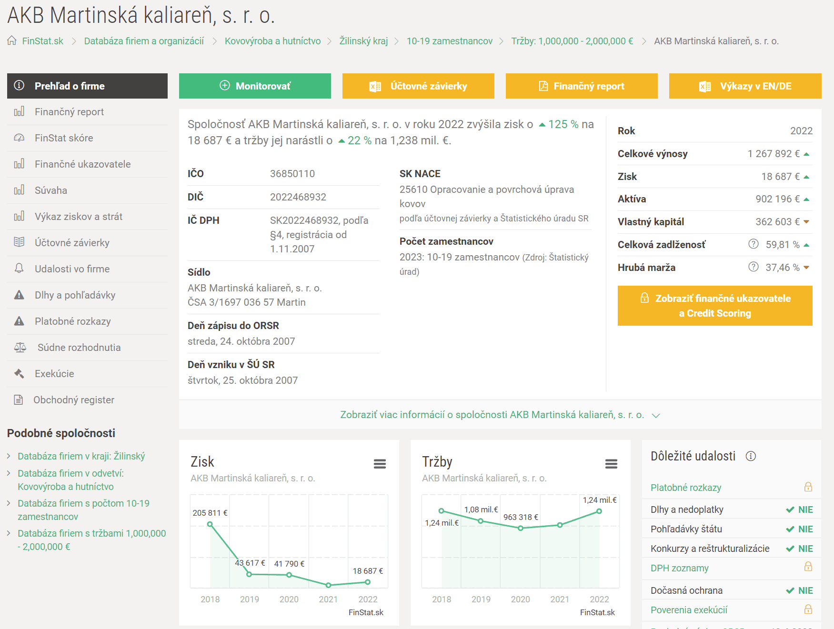Open Účtovné závierky yellow export button
Viewport: 834px width, 629px height.
click(x=418, y=86)
